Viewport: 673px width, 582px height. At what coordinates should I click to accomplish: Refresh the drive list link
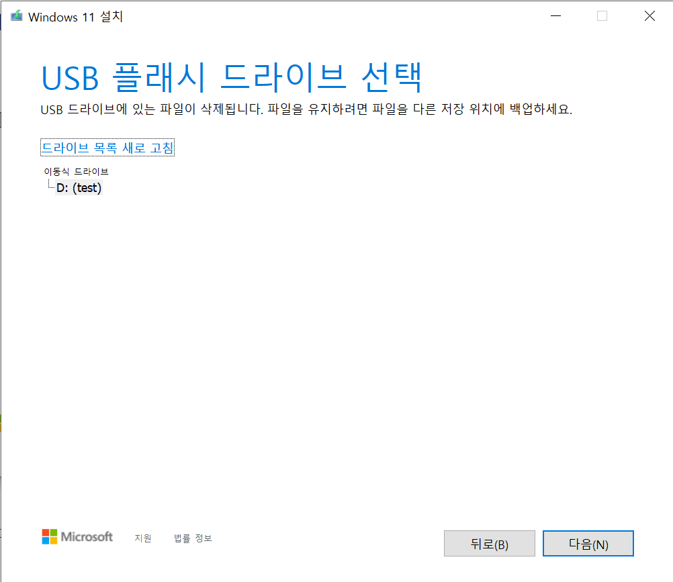tap(107, 148)
